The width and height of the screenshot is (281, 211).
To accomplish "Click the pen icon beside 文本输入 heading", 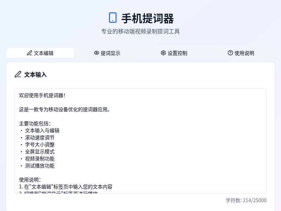I will pos(19,75).
